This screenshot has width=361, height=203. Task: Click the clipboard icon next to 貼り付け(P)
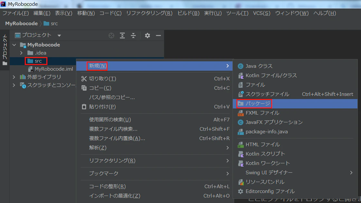pyautogui.click(x=84, y=107)
